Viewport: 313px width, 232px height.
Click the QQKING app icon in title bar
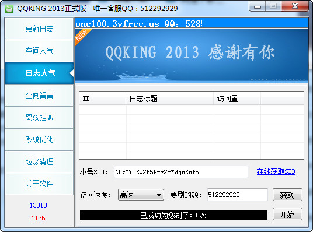(9, 9)
